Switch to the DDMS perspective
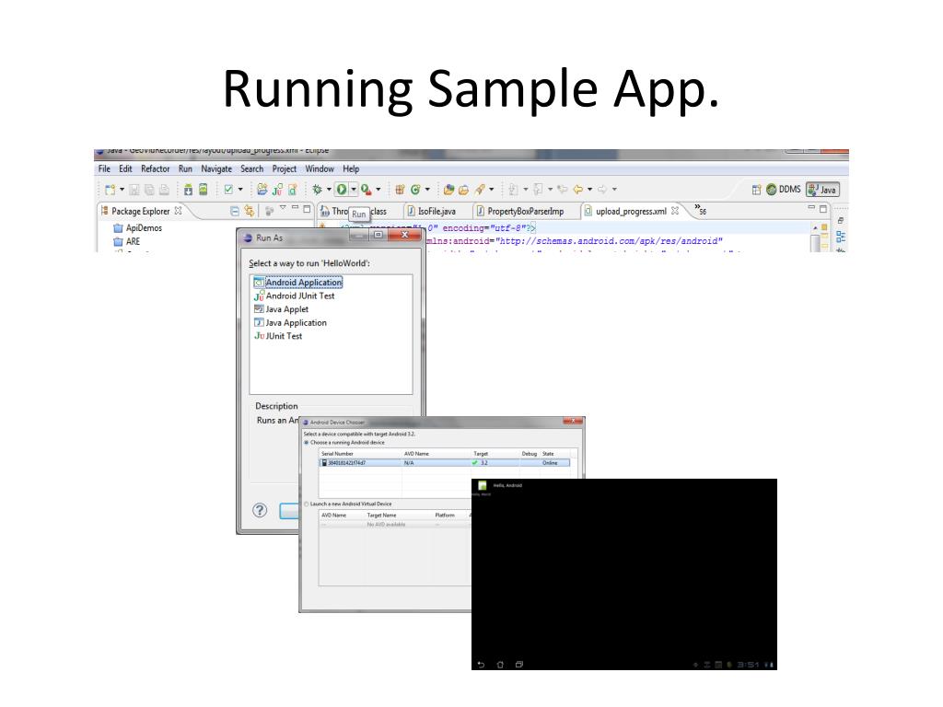This screenshot has width=943, height=707. [x=783, y=190]
